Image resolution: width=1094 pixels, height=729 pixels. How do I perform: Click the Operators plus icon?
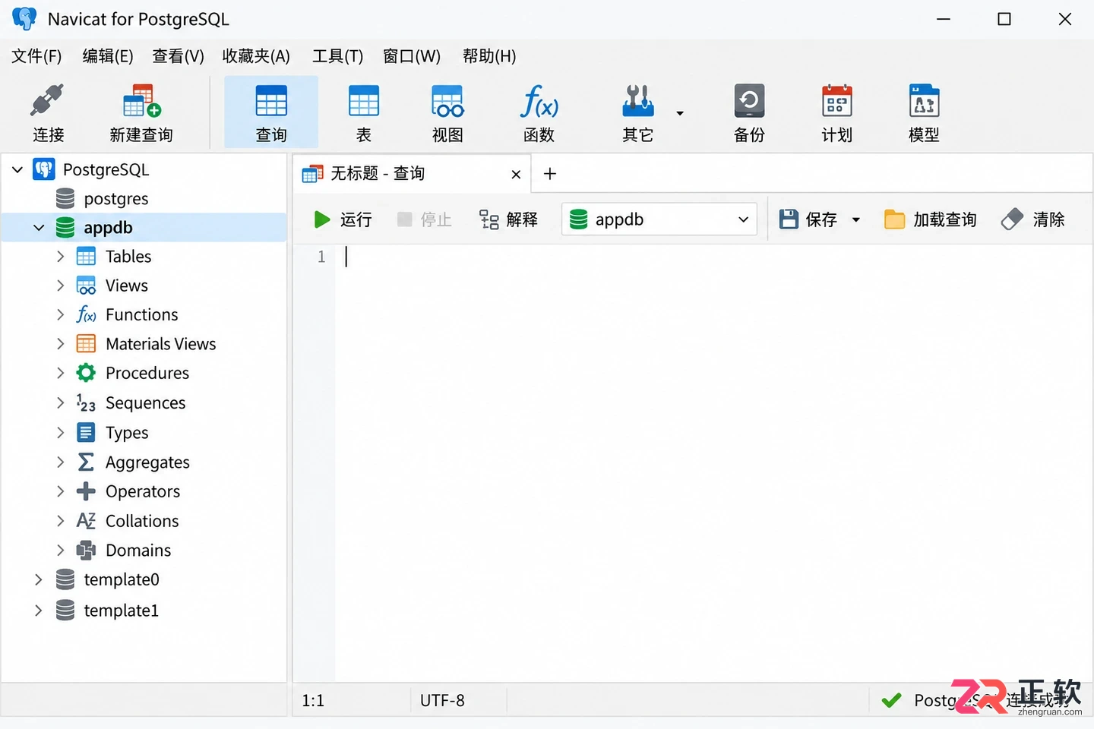coord(86,491)
